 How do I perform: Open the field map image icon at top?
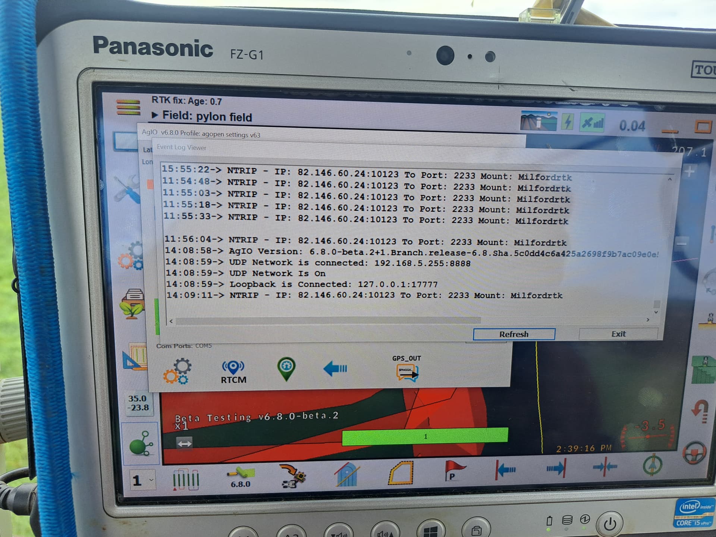(x=538, y=121)
